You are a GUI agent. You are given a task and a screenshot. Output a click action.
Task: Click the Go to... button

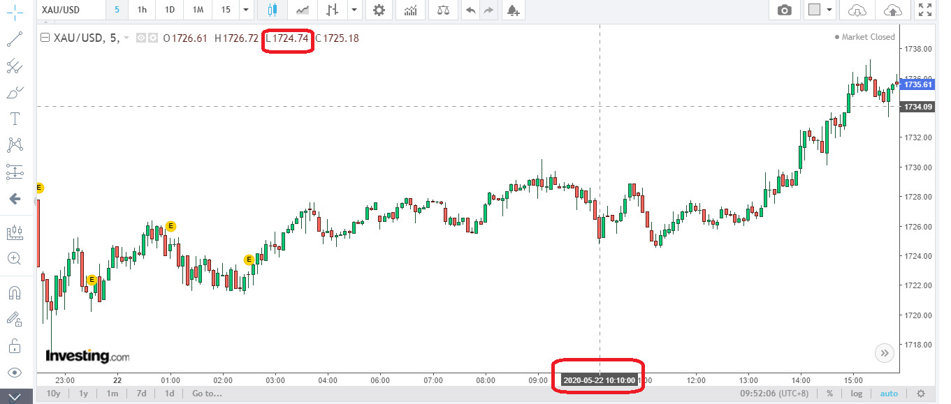[x=207, y=394]
